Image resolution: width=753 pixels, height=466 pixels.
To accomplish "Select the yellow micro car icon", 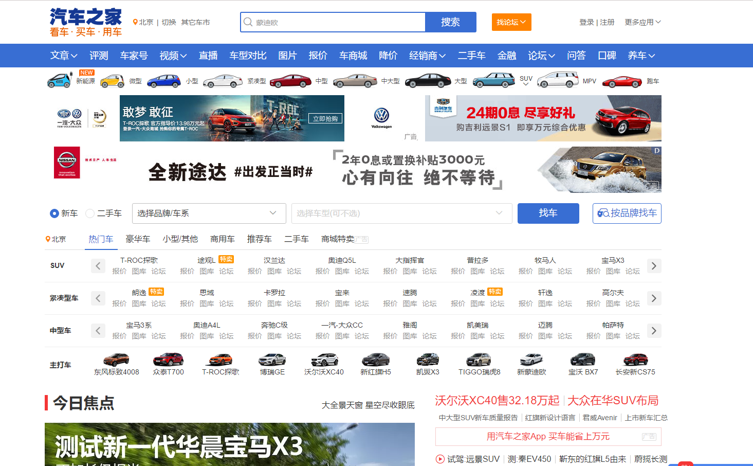I will pyautogui.click(x=112, y=81).
